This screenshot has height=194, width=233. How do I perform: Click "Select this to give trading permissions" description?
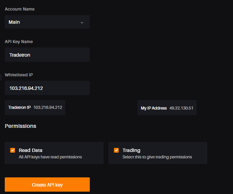pyautogui.click(x=157, y=157)
